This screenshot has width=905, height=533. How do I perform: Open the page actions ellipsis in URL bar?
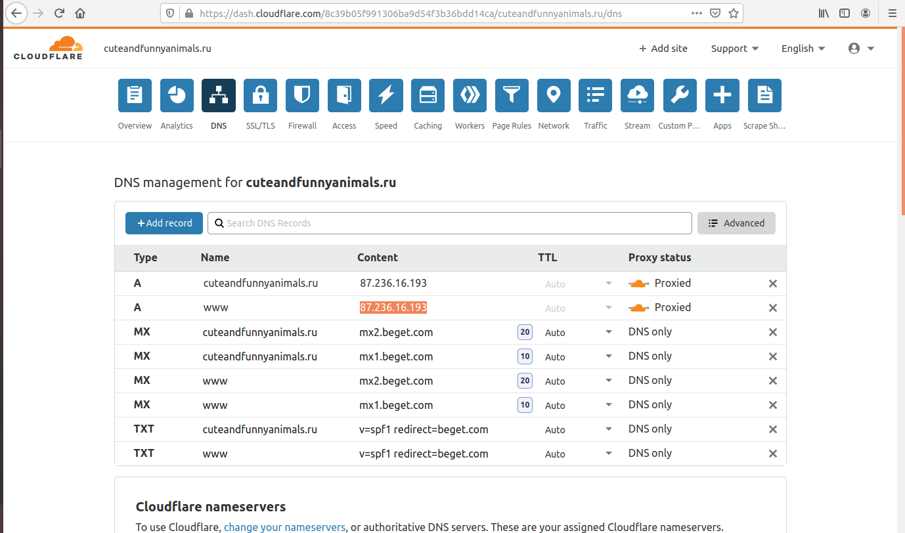tap(697, 12)
